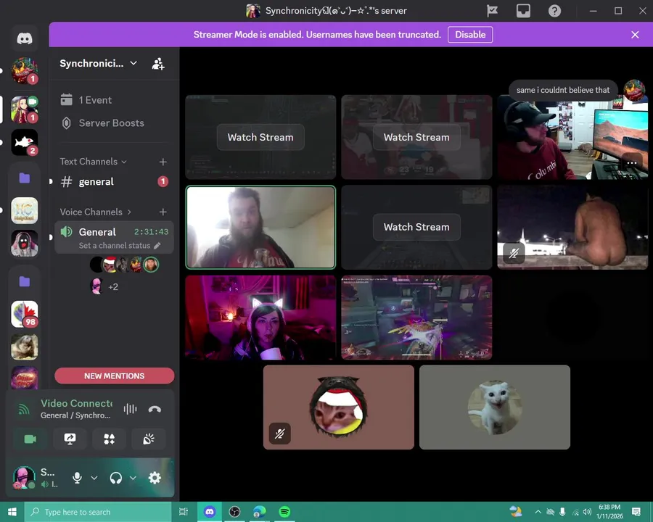Viewport: 653px width, 522px height.
Task: Select the General voice channel
Action: [114, 237]
